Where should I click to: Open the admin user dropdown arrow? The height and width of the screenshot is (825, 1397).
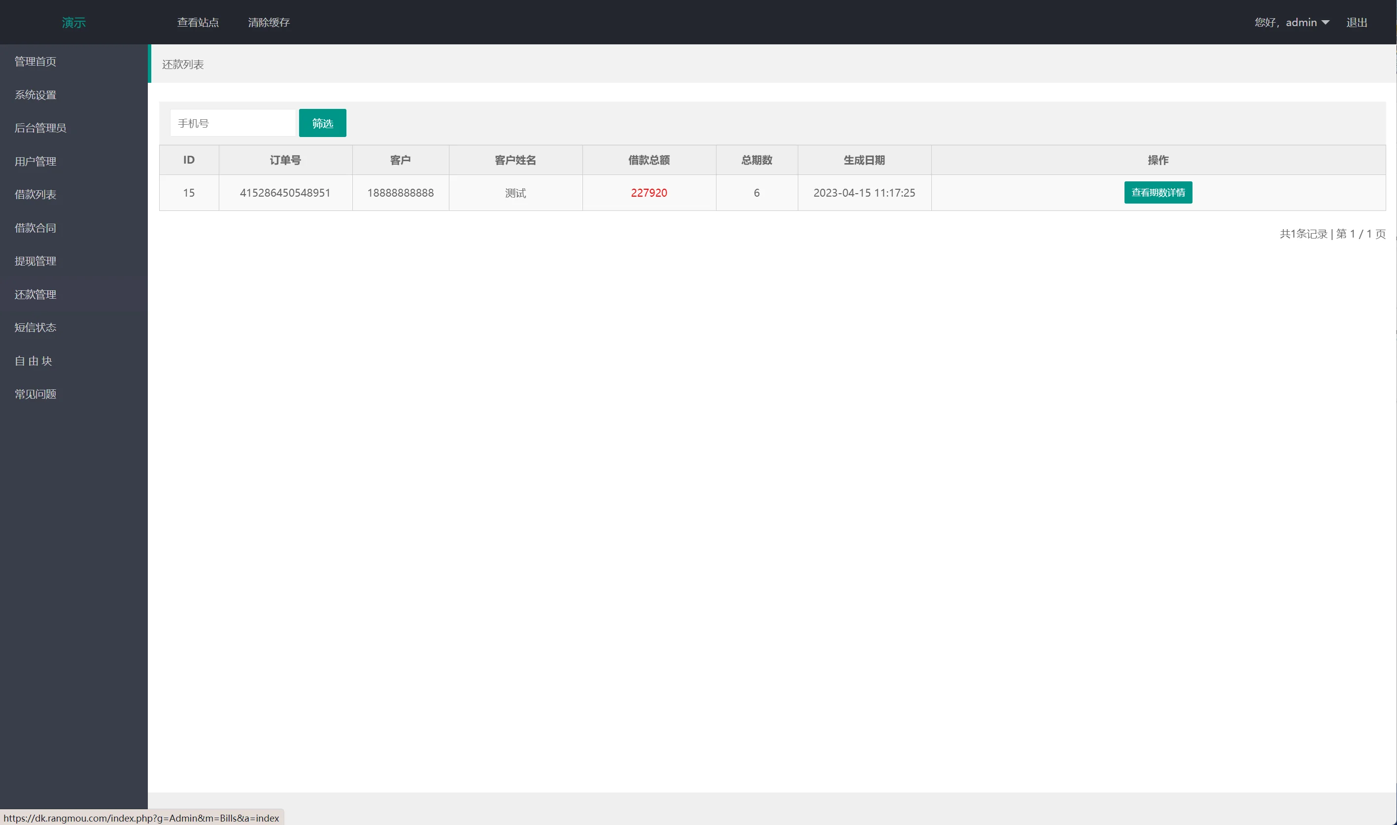pos(1326,23)
